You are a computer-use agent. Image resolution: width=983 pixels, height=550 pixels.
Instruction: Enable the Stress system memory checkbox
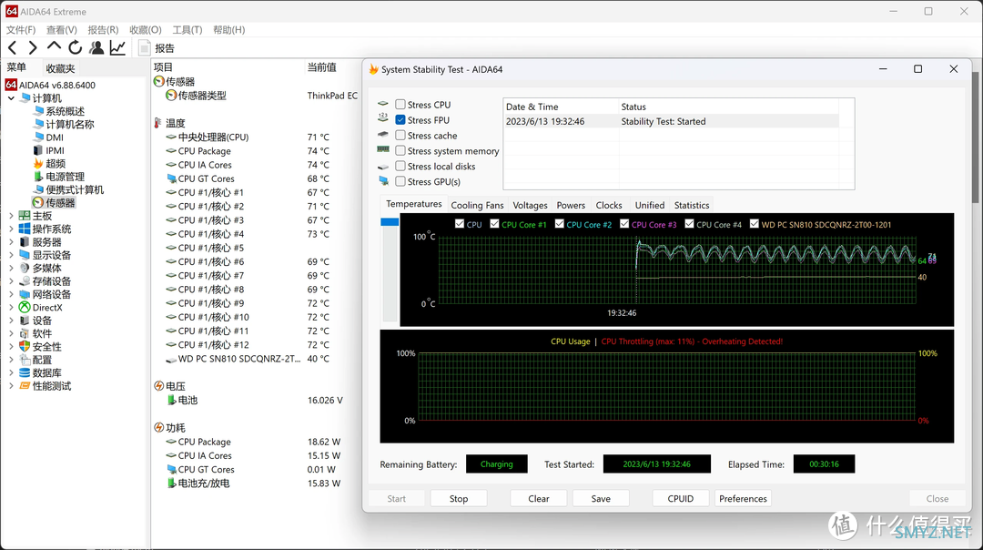400,150
